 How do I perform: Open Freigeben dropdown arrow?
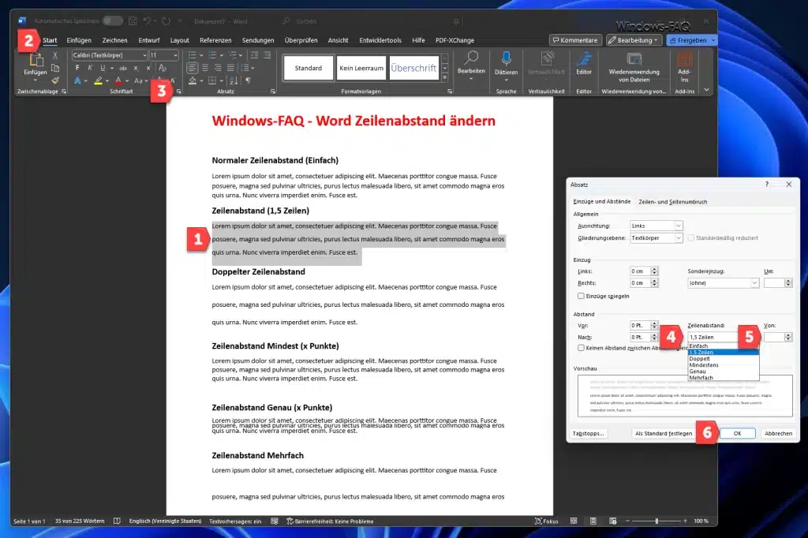[713, 40]
